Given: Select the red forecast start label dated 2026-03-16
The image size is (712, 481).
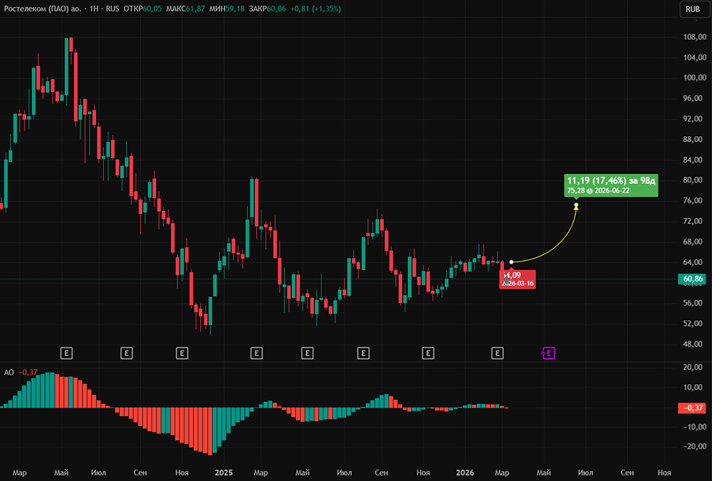Looking at the screenshot, I should pyautogui.click(x=517, y=279).
